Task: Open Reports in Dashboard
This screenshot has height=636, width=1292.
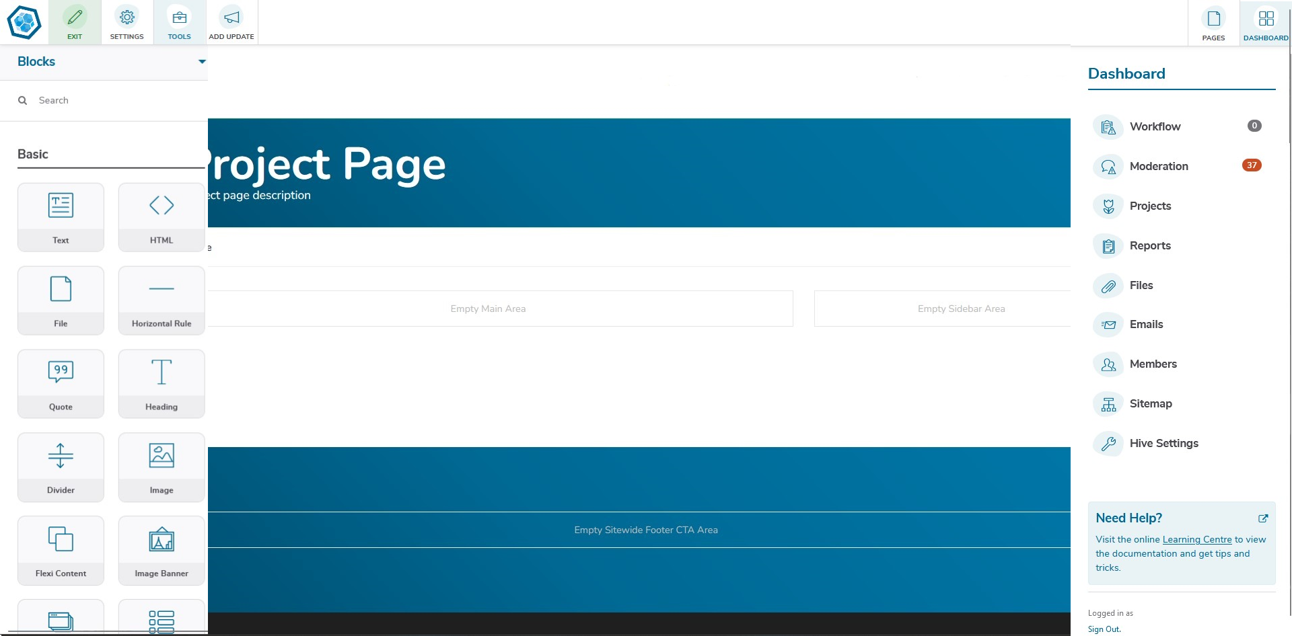Action: 1150,245
